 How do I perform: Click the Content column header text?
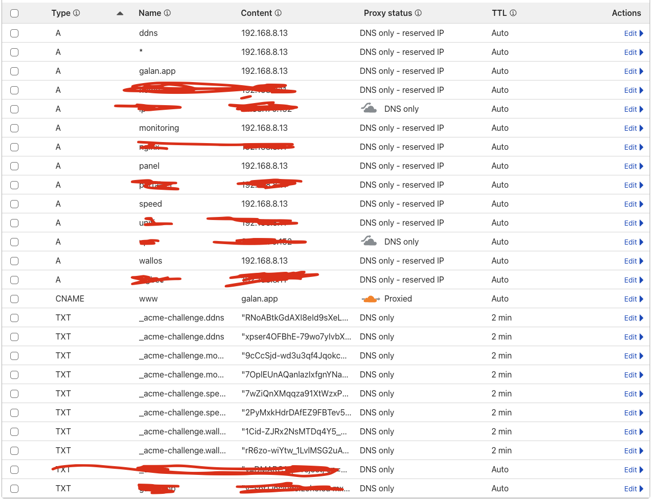257,13
